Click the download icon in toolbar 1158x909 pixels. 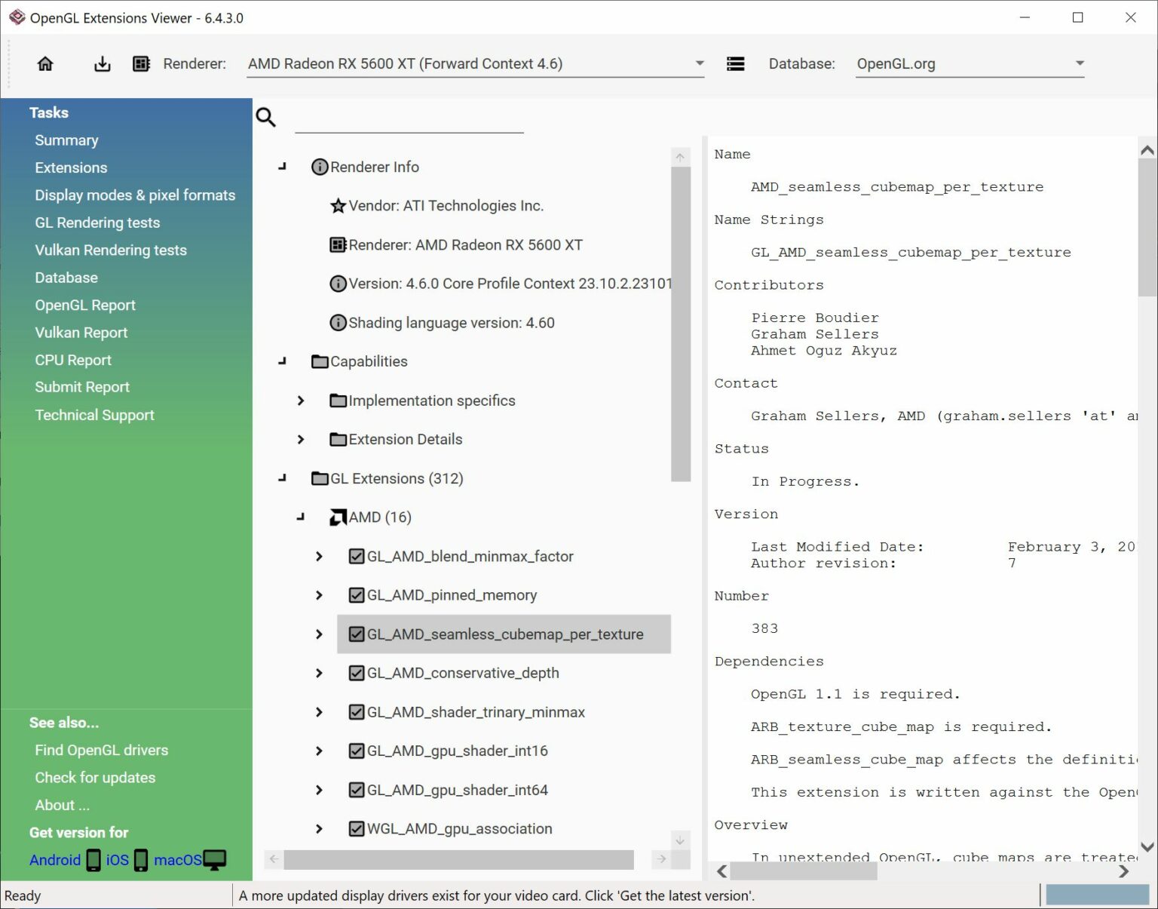click(102, 64)
